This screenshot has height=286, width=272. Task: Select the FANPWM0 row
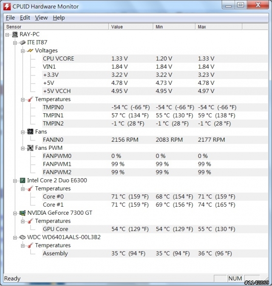[x=155, y=156]
